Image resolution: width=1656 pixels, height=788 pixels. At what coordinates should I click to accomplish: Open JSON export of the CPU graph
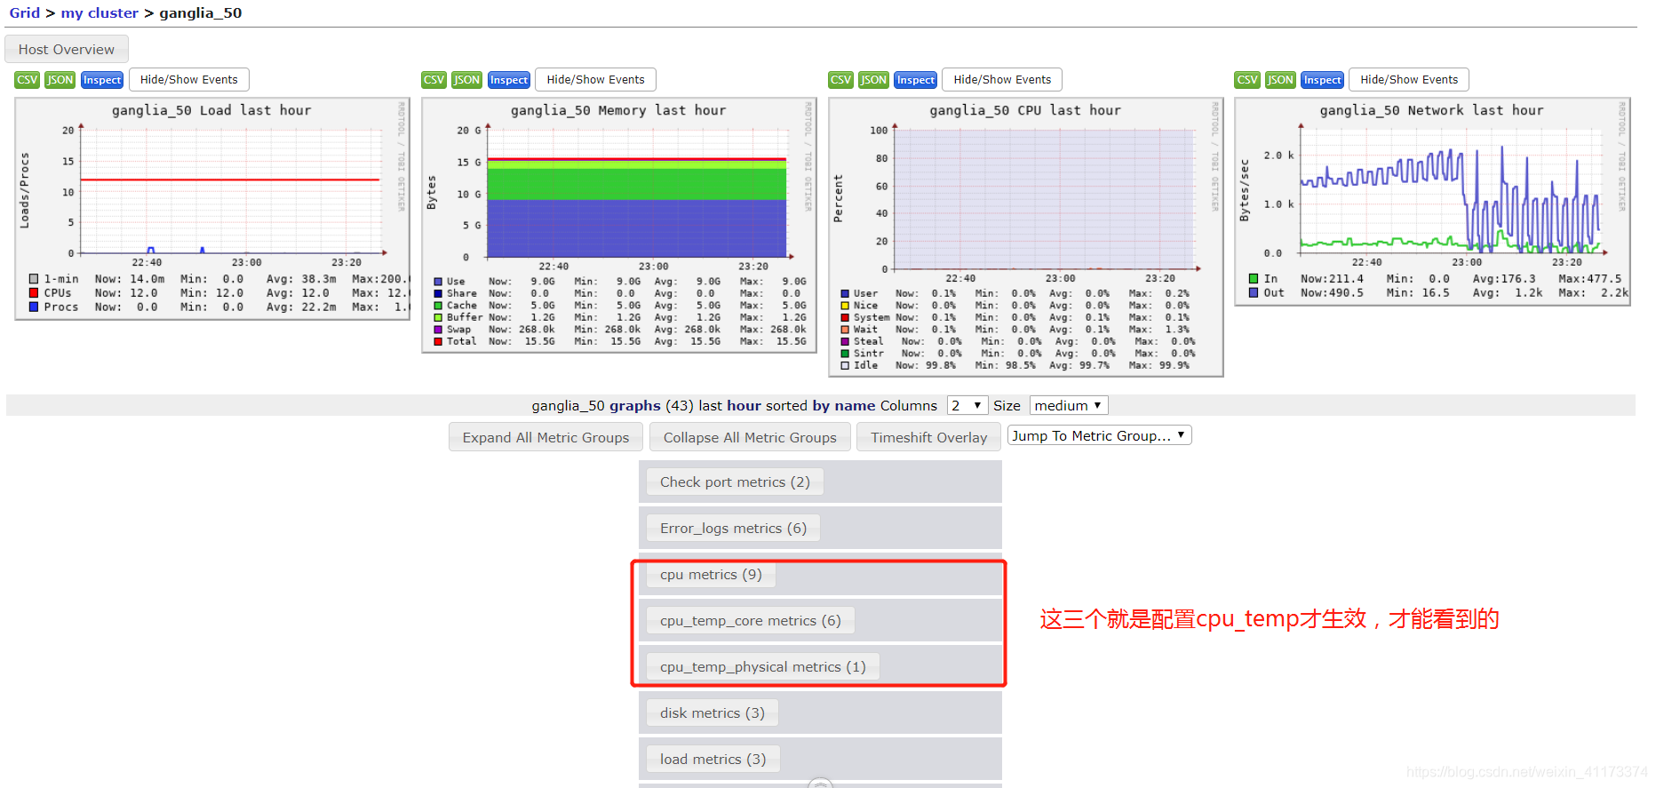coord(873,80)
